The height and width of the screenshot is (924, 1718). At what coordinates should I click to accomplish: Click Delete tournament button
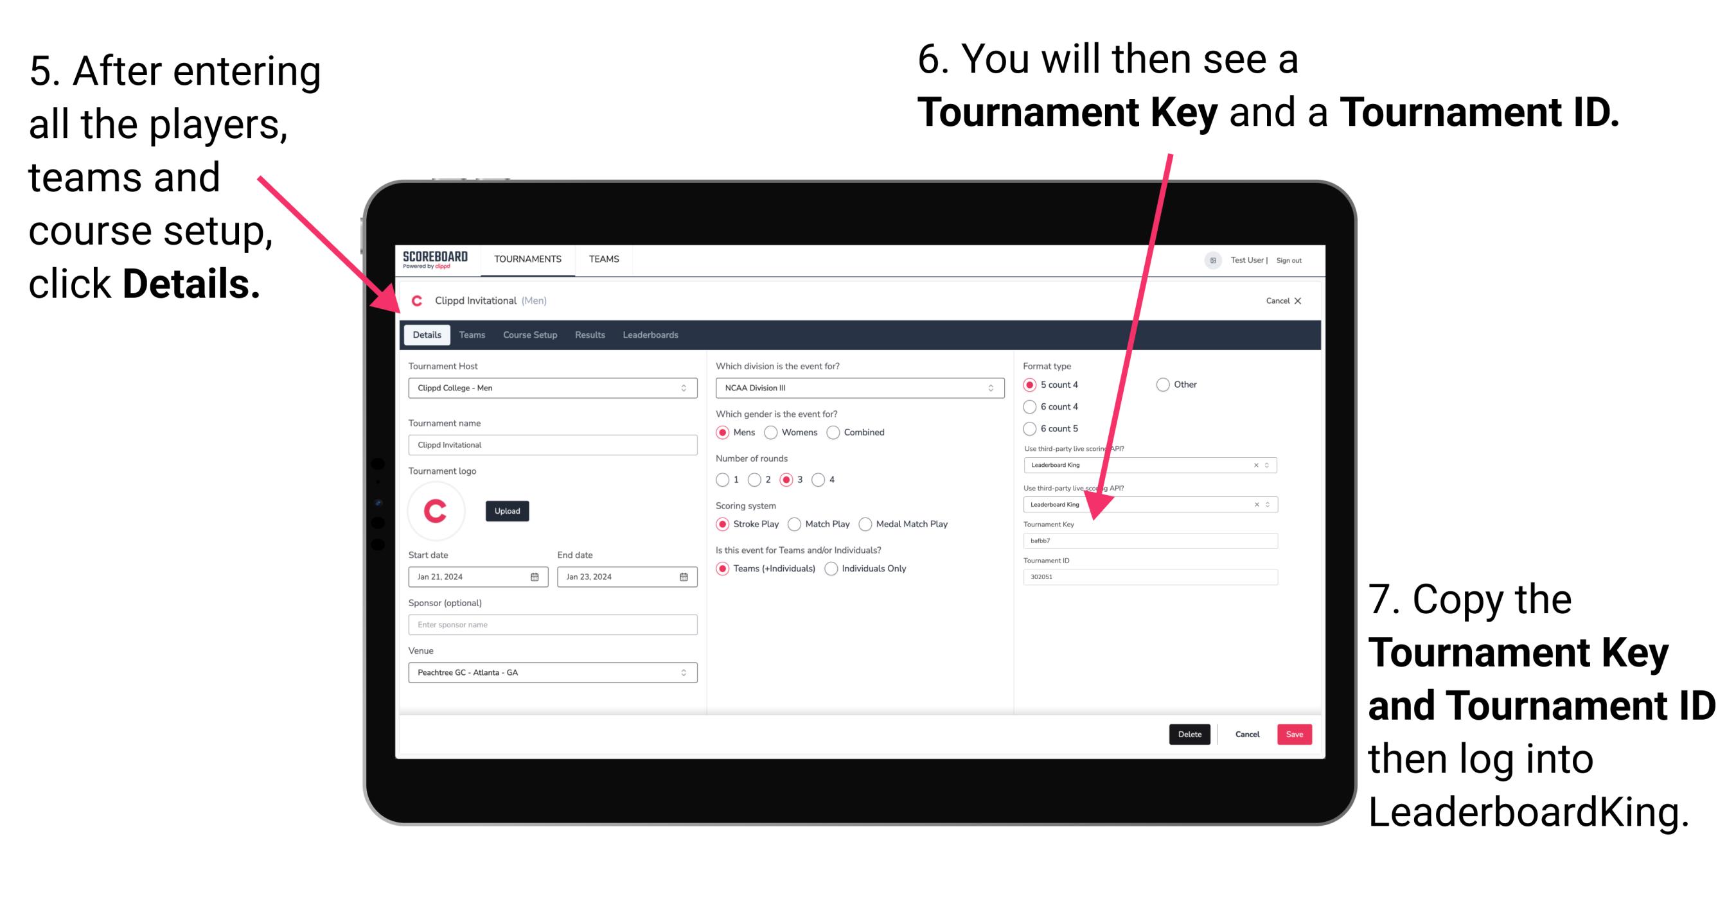[x=1189, y=734]
